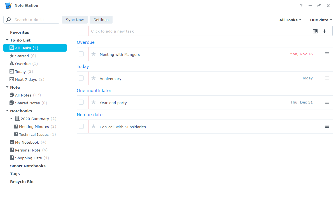Open details list icon for Anniversary task
Image resolution: width=336 pixels, height=202 pixels.
click(327, 78)
